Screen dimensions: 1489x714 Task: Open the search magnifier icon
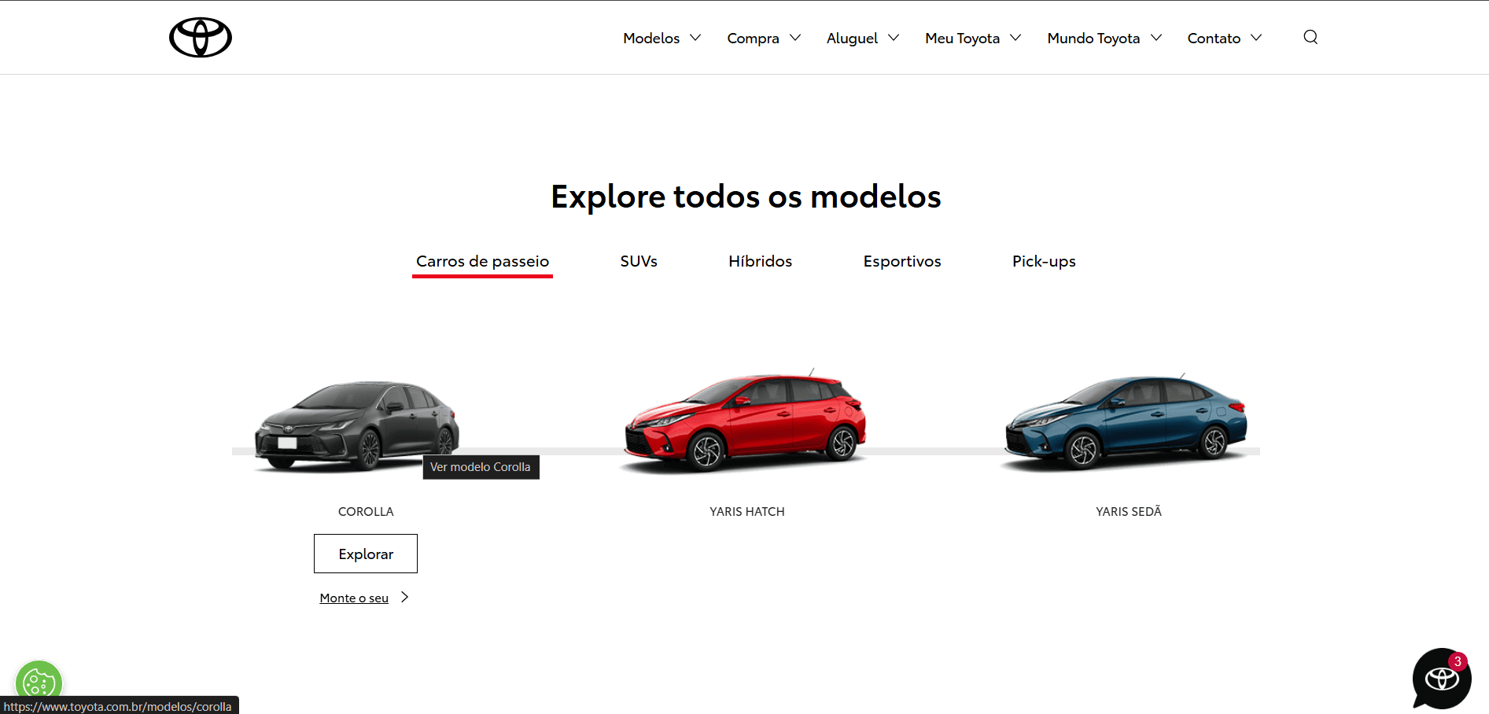[1310, 37]
